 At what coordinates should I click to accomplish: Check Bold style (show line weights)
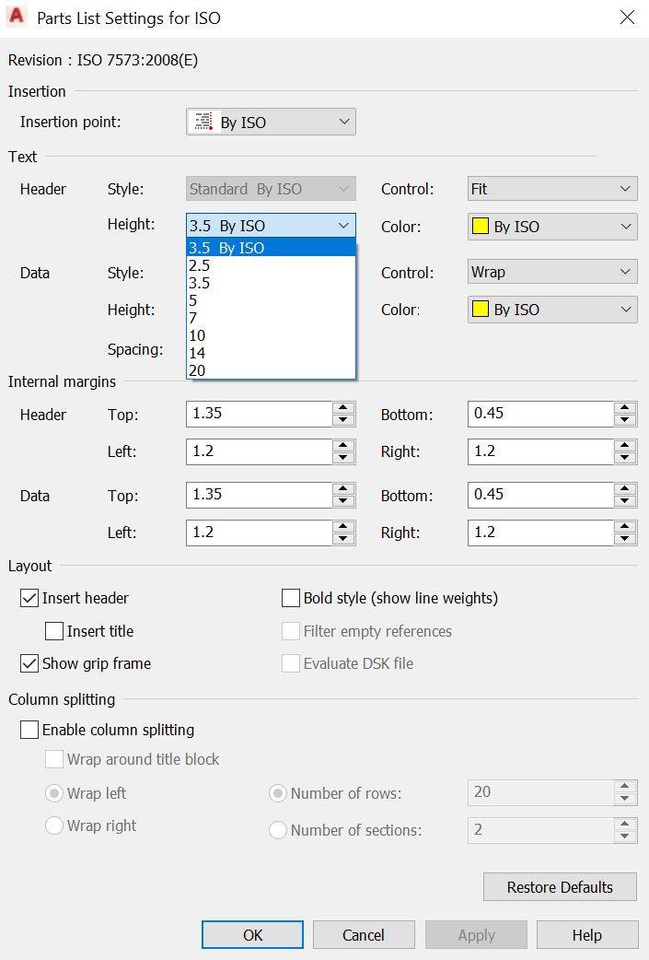coord(291,599)
